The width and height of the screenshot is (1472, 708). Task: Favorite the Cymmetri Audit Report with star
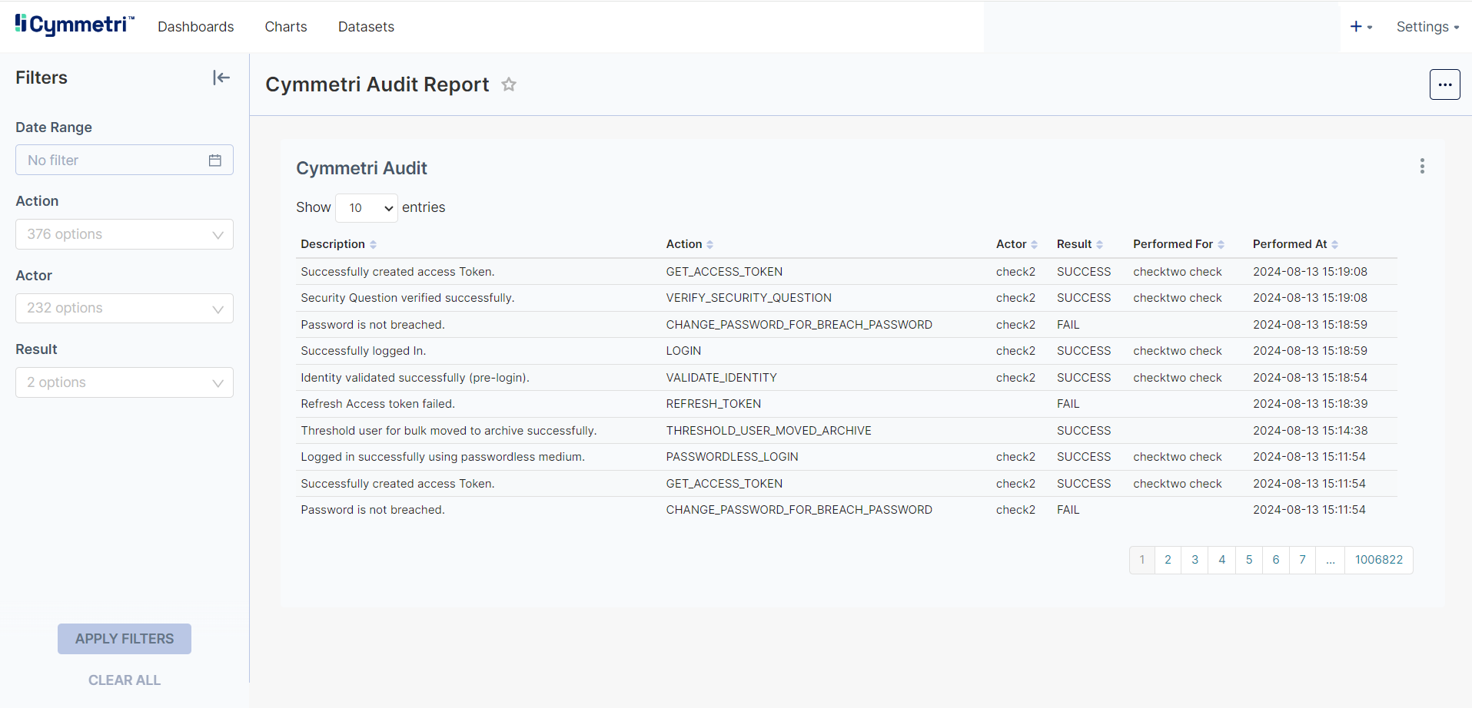509,84
